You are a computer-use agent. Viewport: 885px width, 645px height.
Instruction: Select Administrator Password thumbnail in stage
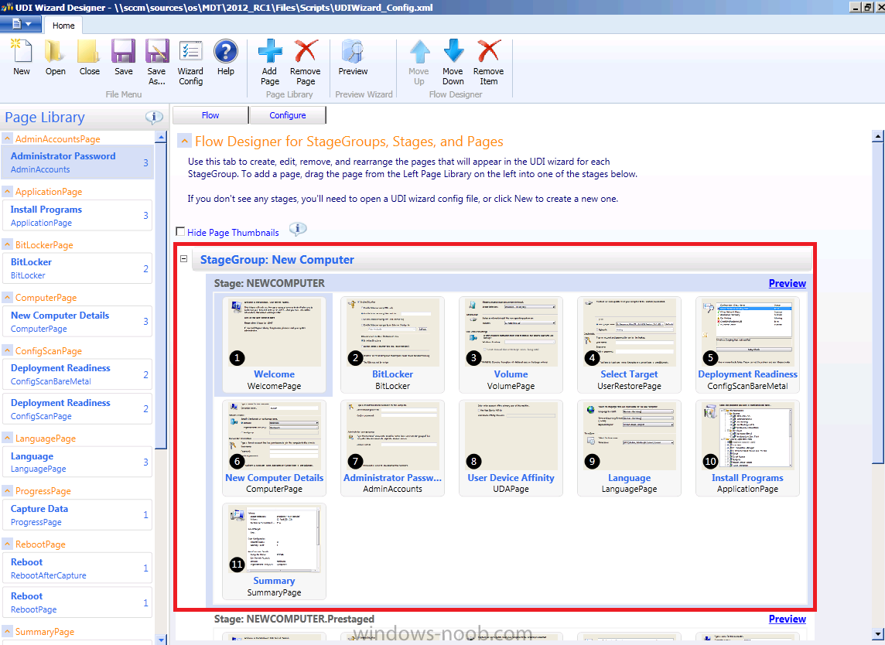(392, 448)
